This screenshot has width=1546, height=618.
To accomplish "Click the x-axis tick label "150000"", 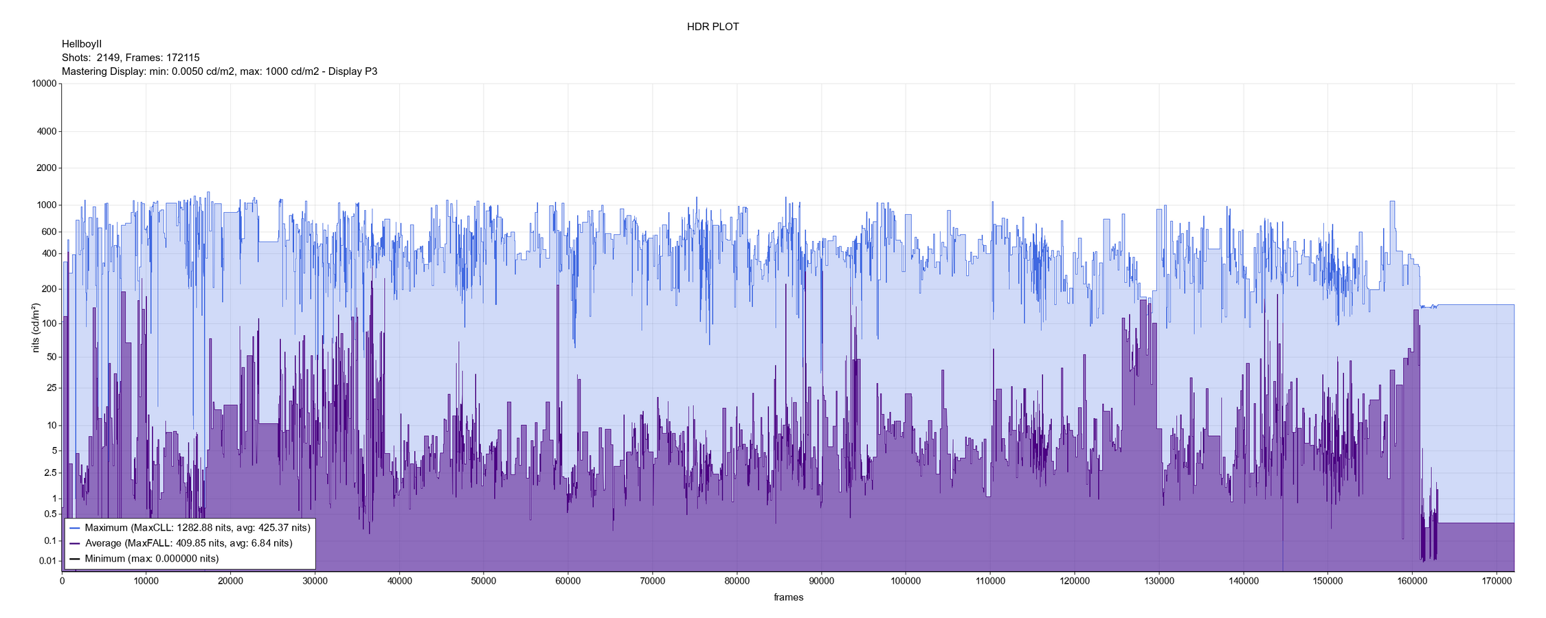I will coord(1327,582).
